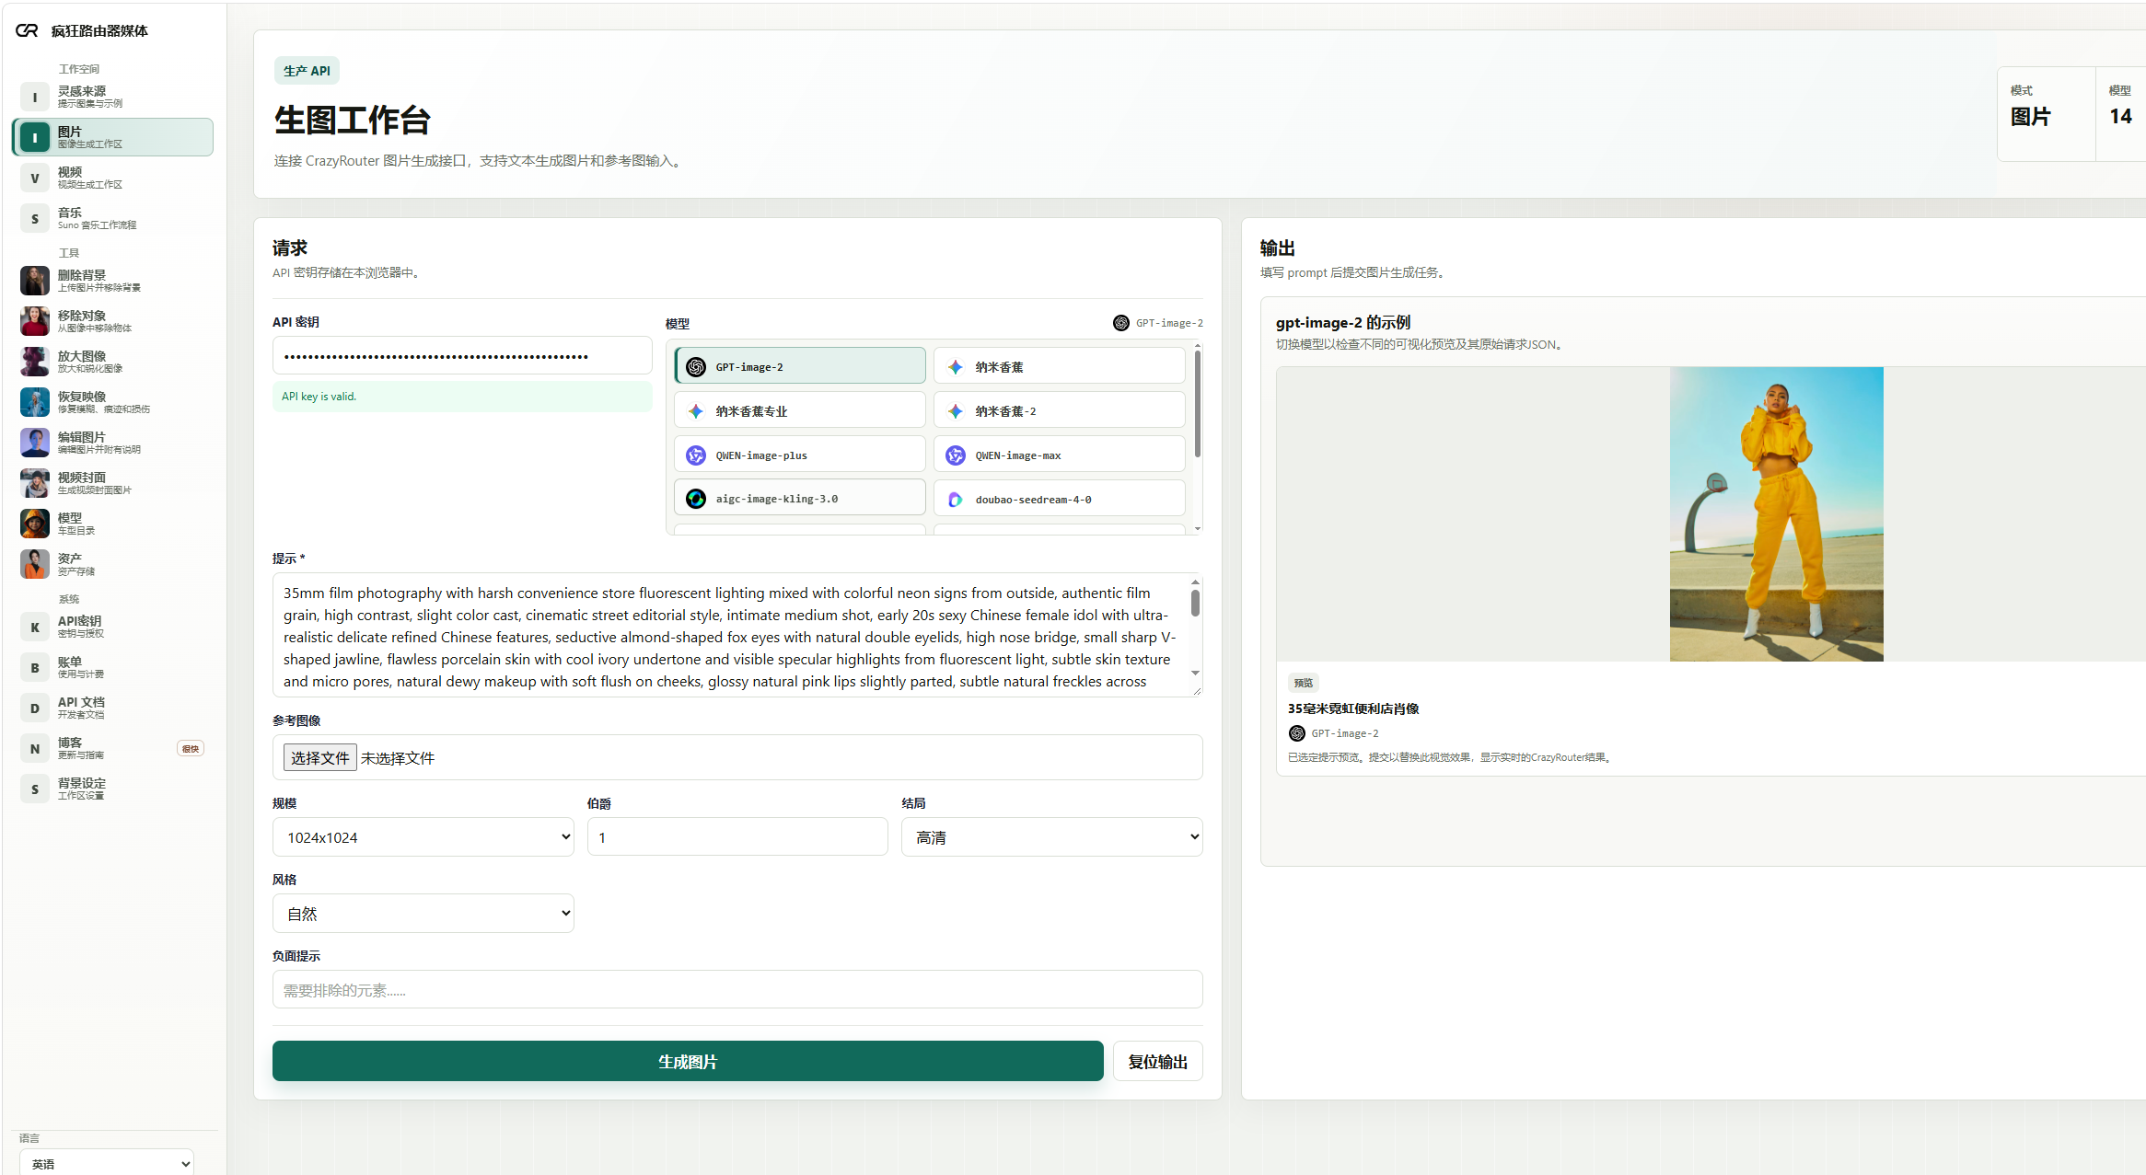
Task: Open the 背景设定 sidebar S icon
Action: 35,789
